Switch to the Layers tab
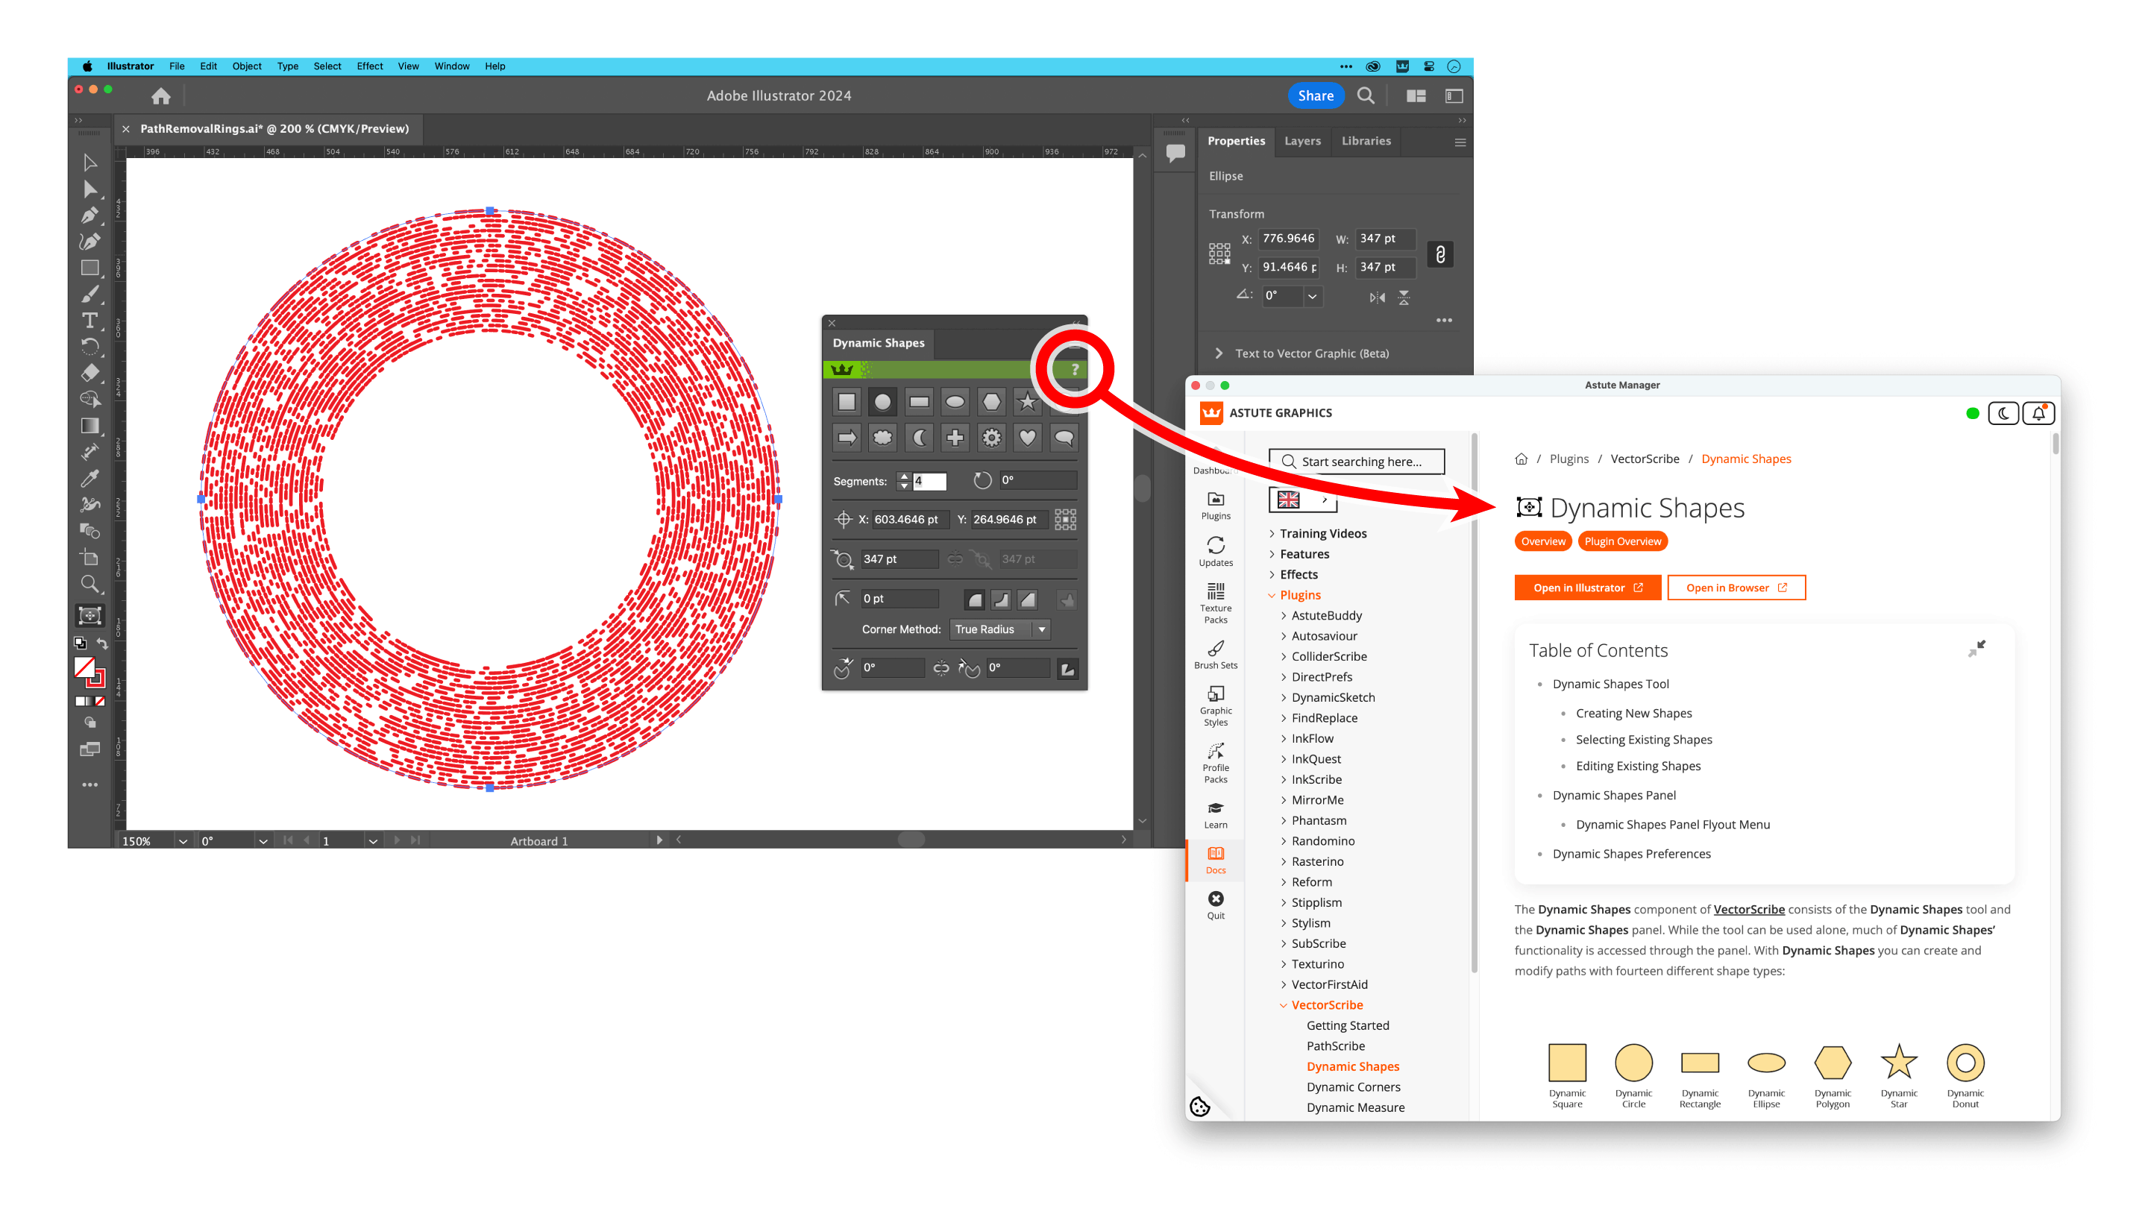This screenshot has width=2148, height=1208. tap(1301, 141)
